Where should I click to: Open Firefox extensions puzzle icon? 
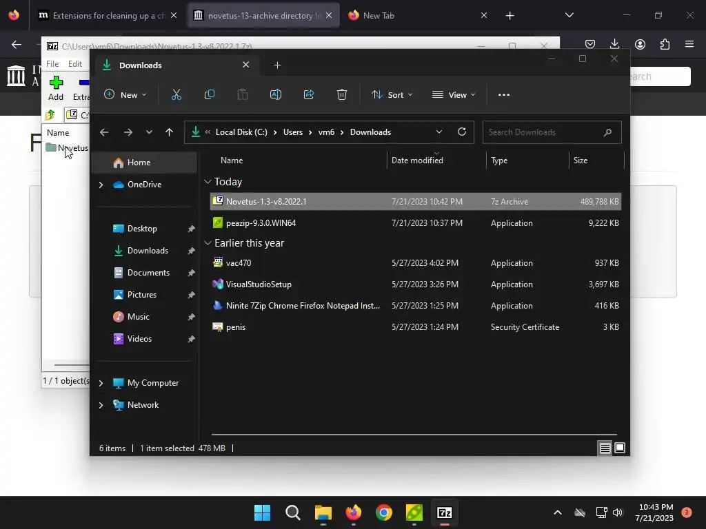click(665, 43)
